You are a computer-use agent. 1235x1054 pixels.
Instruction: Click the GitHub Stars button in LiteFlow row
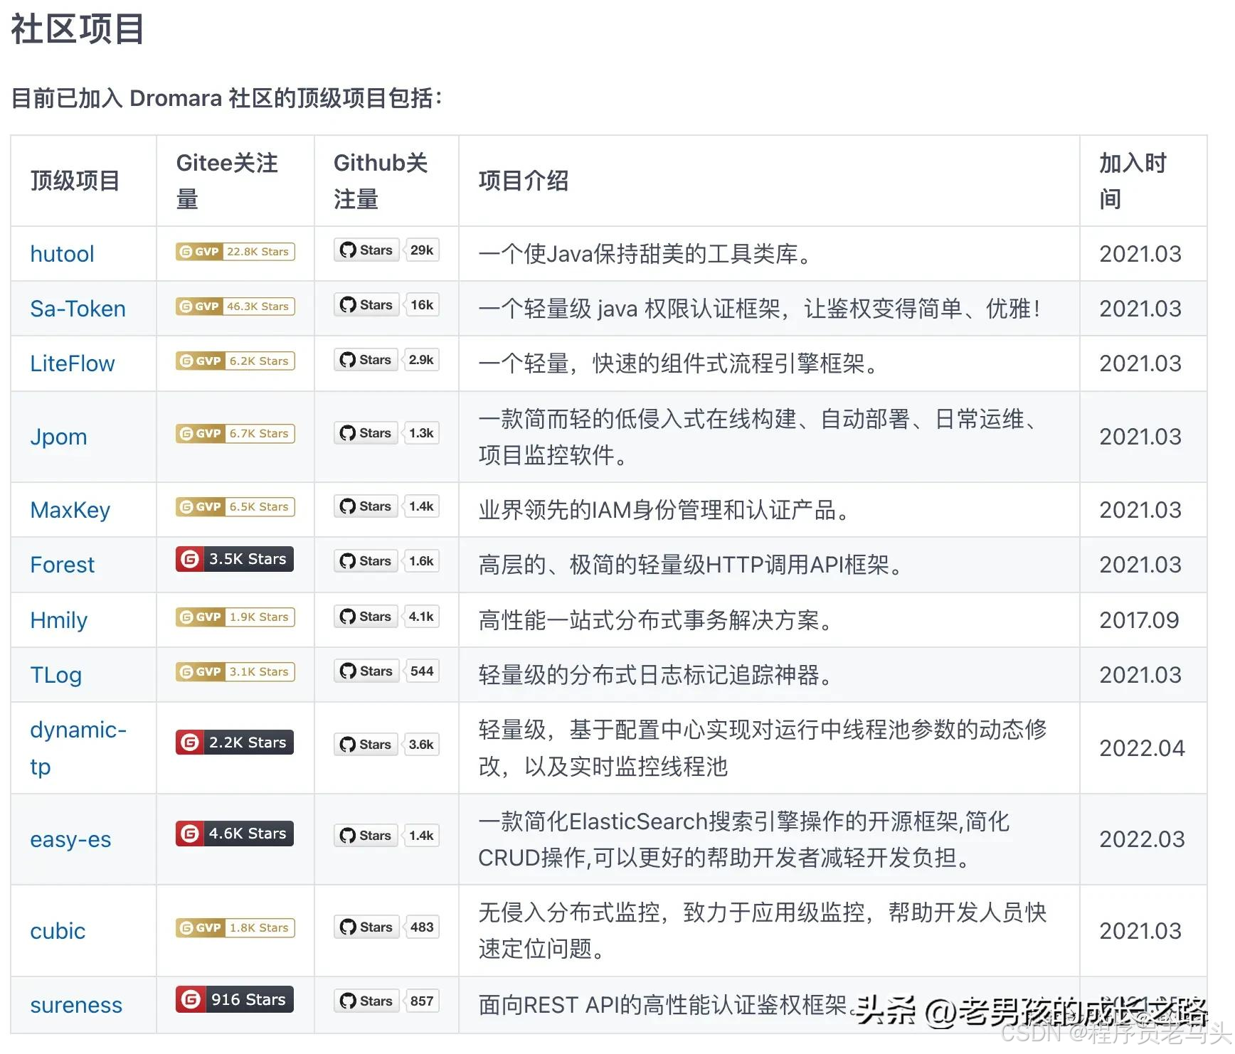coord(366,360)
